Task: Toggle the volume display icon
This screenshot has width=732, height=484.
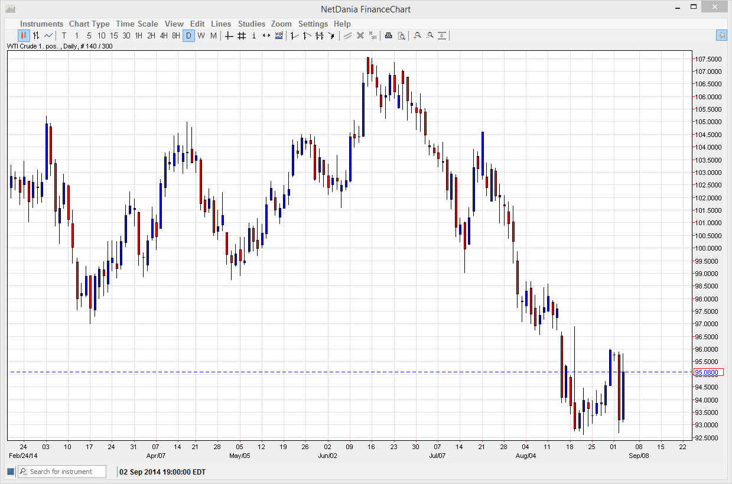Action: (x=278, y=35)
